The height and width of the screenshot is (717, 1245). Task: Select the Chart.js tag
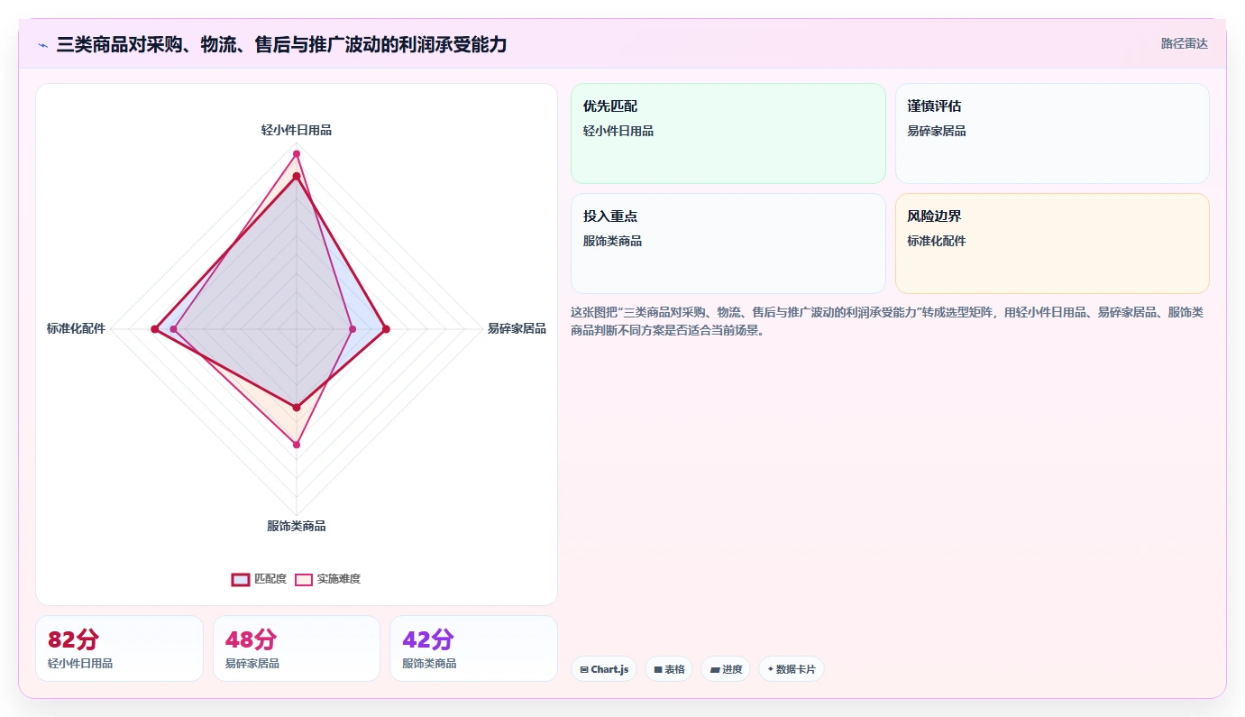[x=604, y=669]
